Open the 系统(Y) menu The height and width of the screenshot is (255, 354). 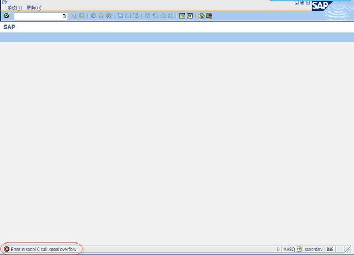(15, 8)
